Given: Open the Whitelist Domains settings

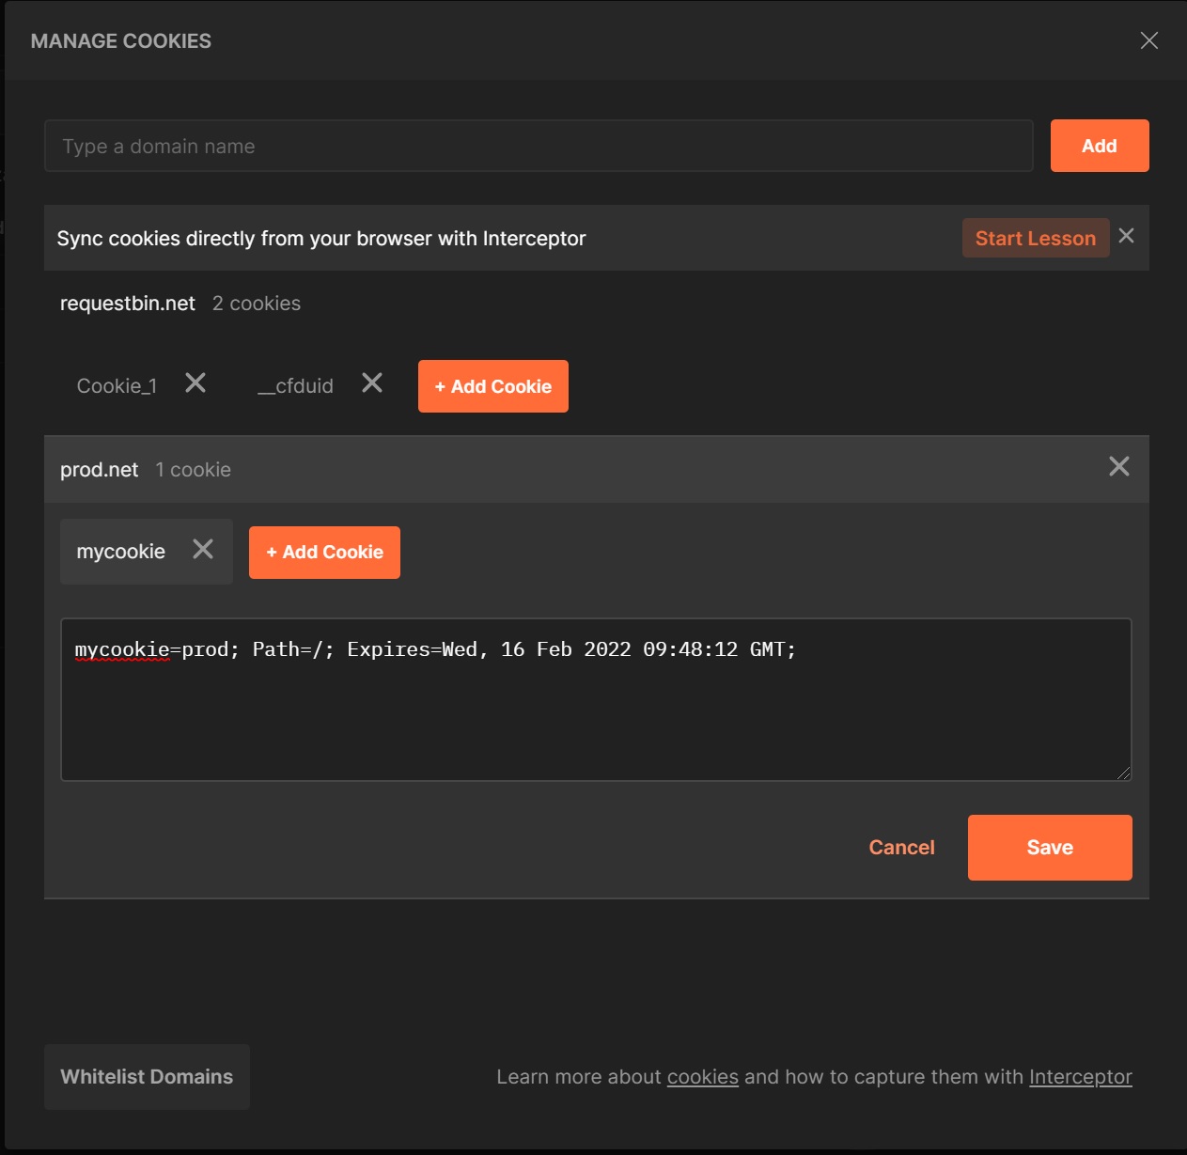Looking at the screenshot, I should point(147,1077).
